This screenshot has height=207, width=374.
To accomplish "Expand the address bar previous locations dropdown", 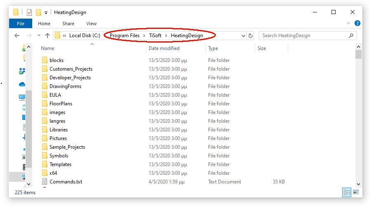I will pos(243,36).
